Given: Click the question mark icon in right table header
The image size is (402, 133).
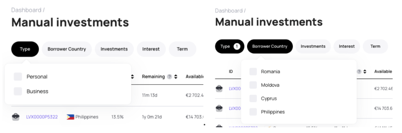Looking at the screenshot, I should click(x=359, y=72).
